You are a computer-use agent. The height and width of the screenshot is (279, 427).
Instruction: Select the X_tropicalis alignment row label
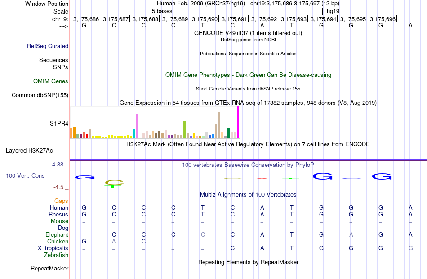(x=53, y=248)
